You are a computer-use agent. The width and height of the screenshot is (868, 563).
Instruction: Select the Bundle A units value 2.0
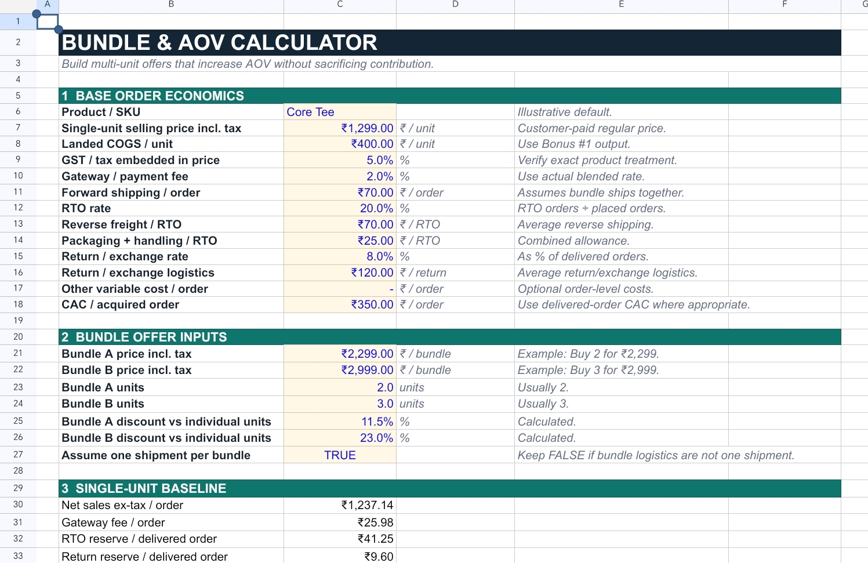point(385,387)
